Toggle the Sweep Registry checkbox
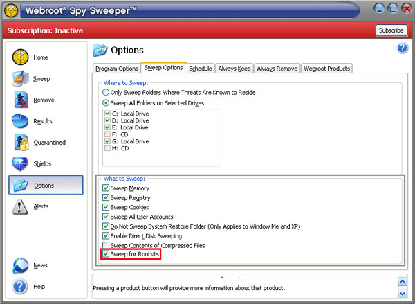 tap(106, 197)
